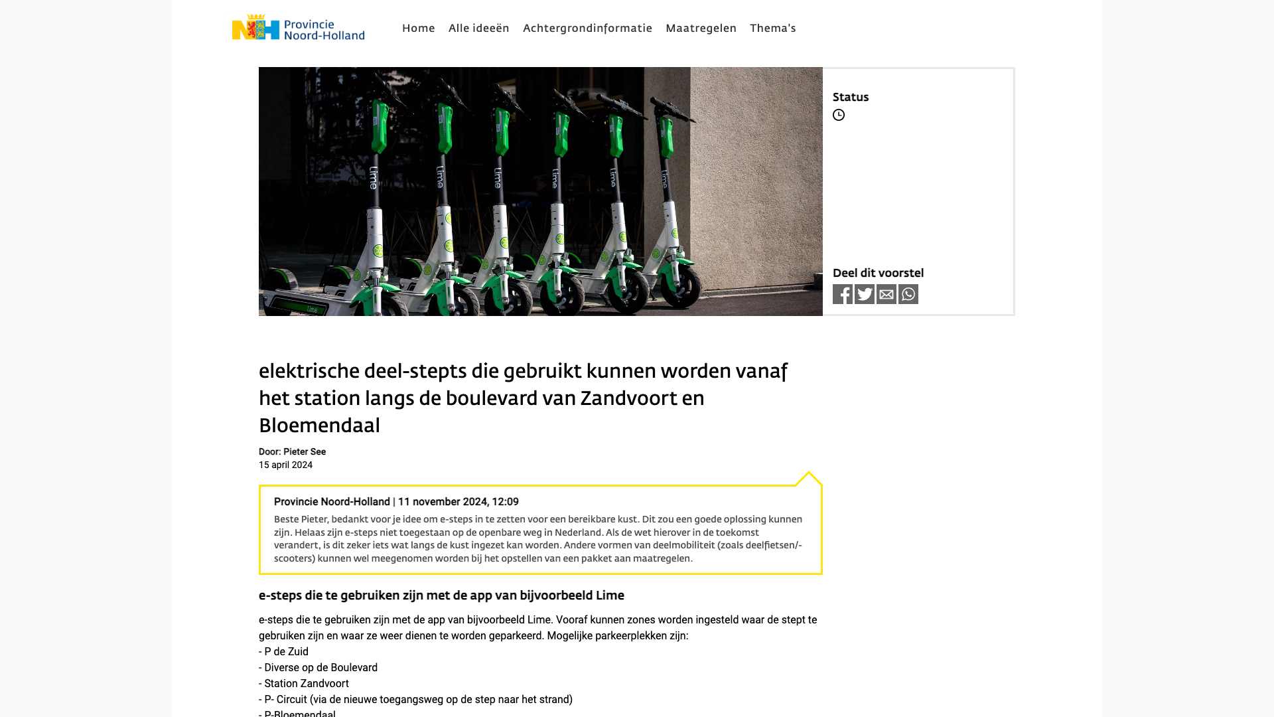Click the Deel dit voorstel heading

point(878,273)
